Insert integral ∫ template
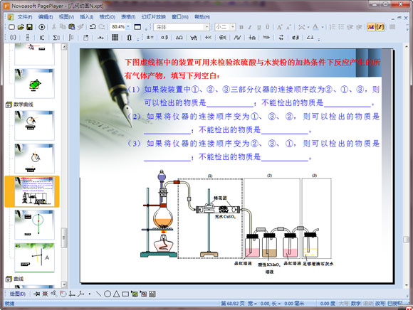 point(70,38)
